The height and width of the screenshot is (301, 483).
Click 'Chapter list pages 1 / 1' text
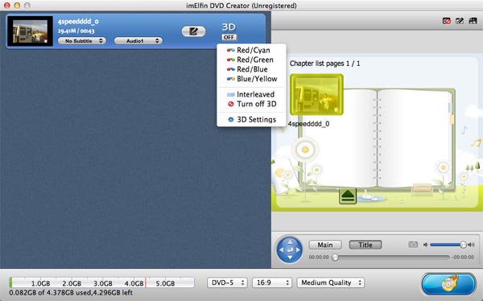[324, 64]
